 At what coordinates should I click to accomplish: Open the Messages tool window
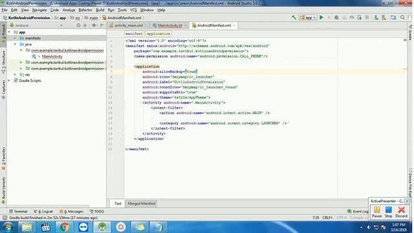[x=72, y=212]
